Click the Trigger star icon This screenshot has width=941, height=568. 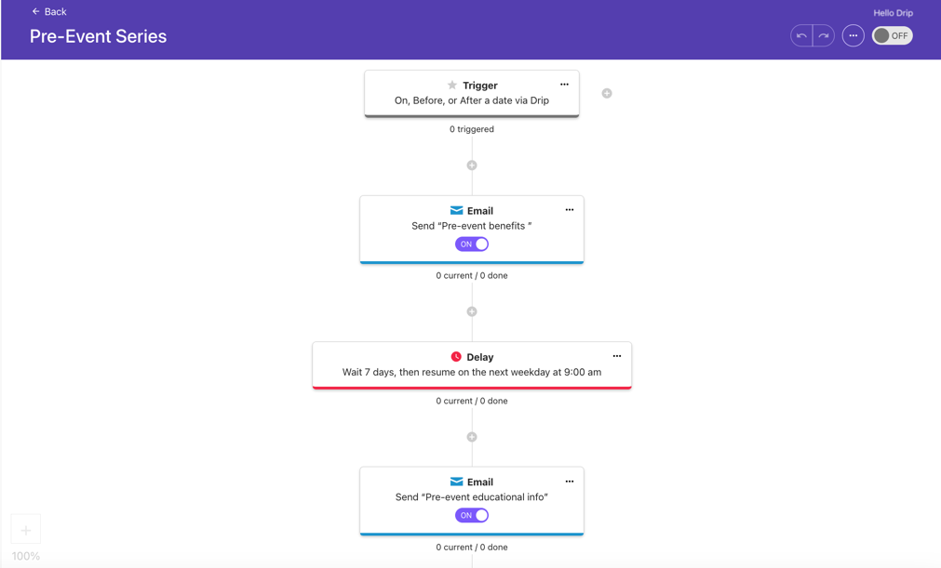(x=452, y=86)
